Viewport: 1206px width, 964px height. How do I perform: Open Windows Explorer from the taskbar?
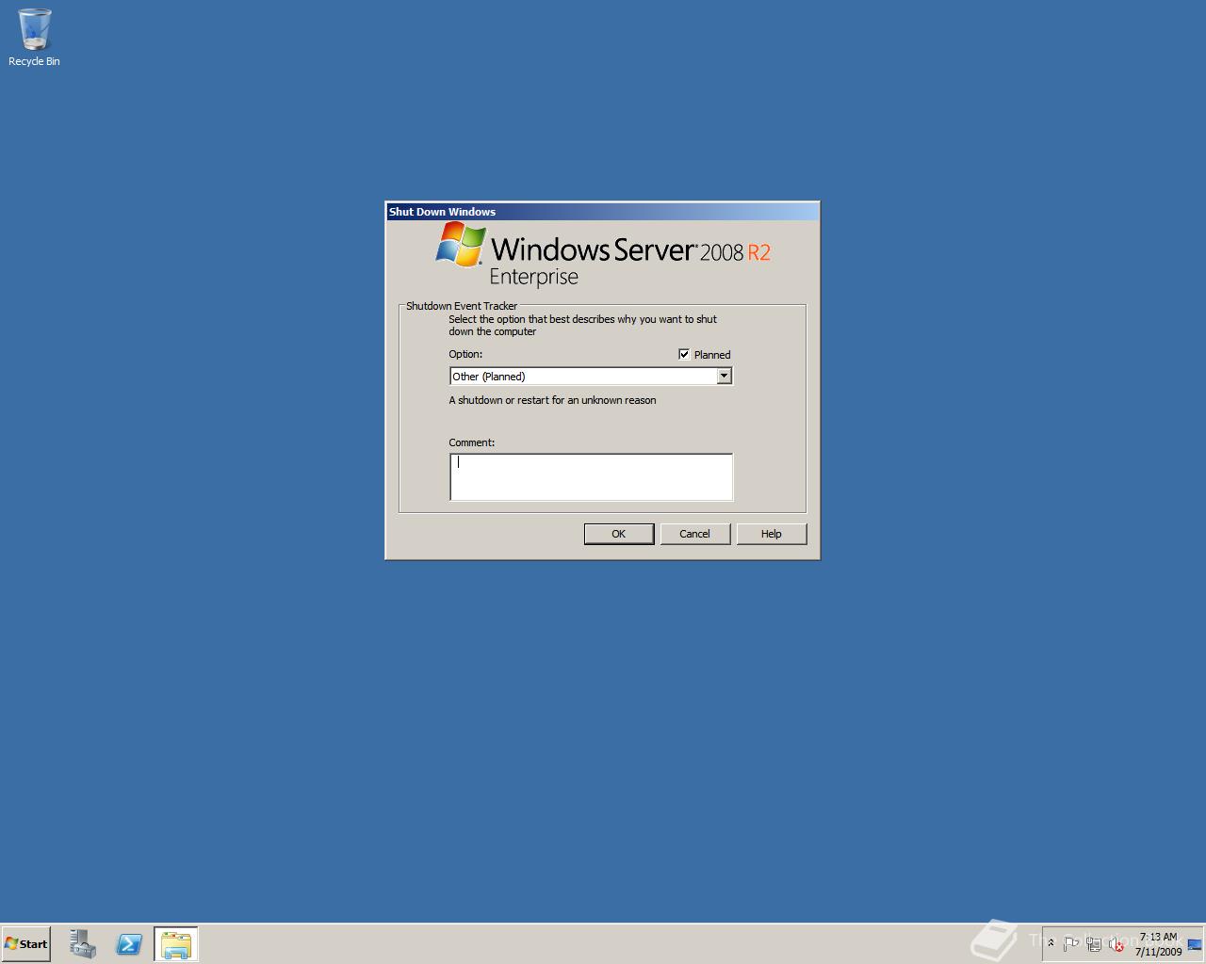pyautogui.click(x=176, y=944)
